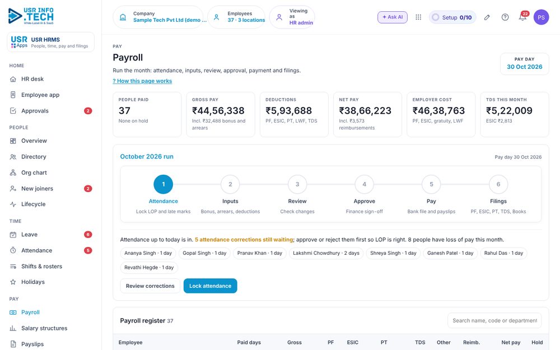Viewport: 560px width, 350px height.
Task: Click Lakshmi Chowdhury · 2 days chip
Action: 326,253
